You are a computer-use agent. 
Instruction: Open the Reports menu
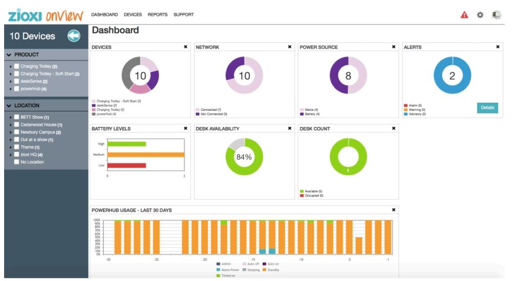pos(157,15)
